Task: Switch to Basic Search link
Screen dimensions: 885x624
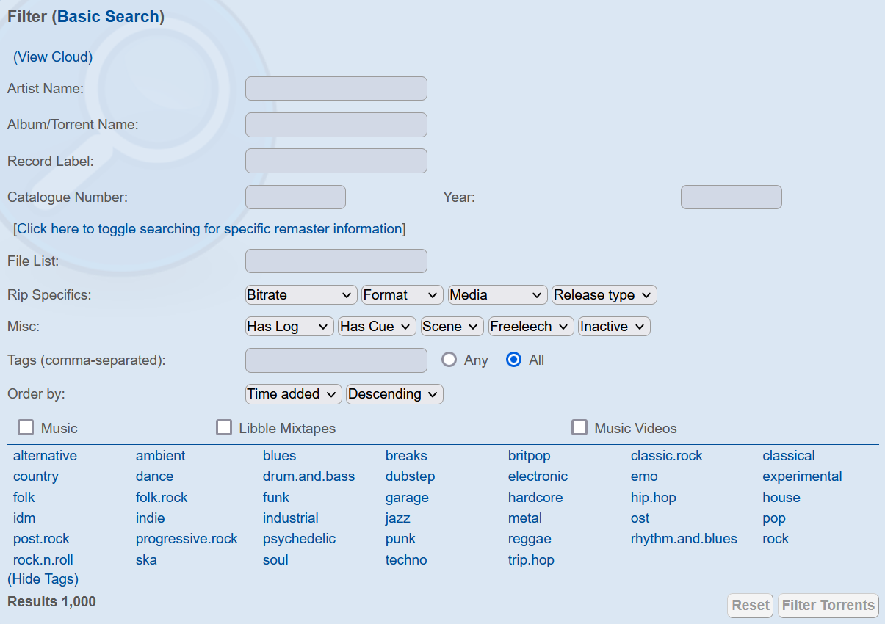Action: pyautogui.click(x=108, y=17)
